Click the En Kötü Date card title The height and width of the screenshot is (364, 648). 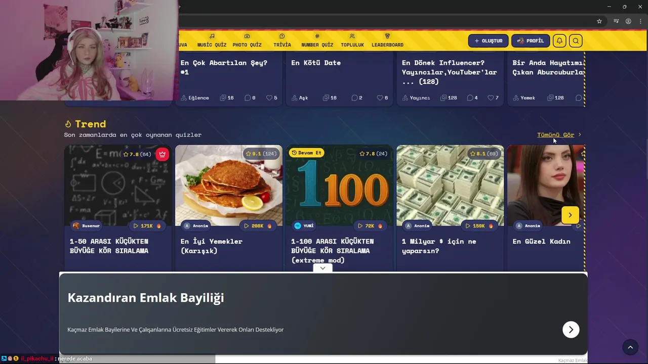316,63
